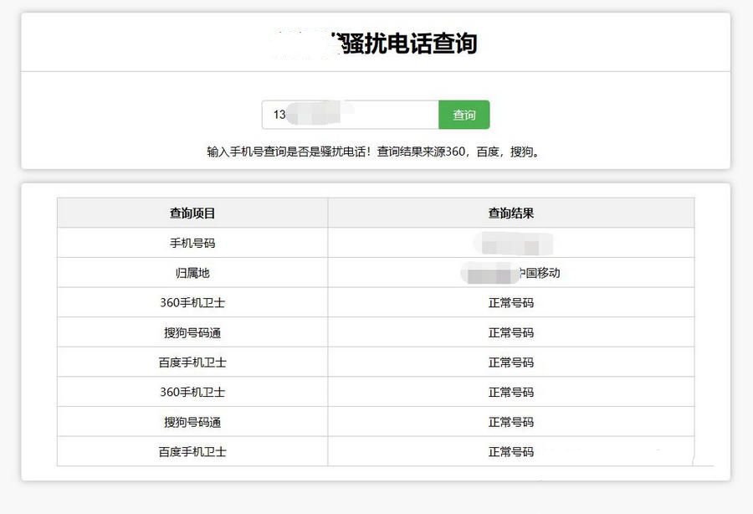Viewport: 753px width, 514px height.
Task: Click the 正常号码 result beside 搜狗号码通
Action: [x=512, y=332]
